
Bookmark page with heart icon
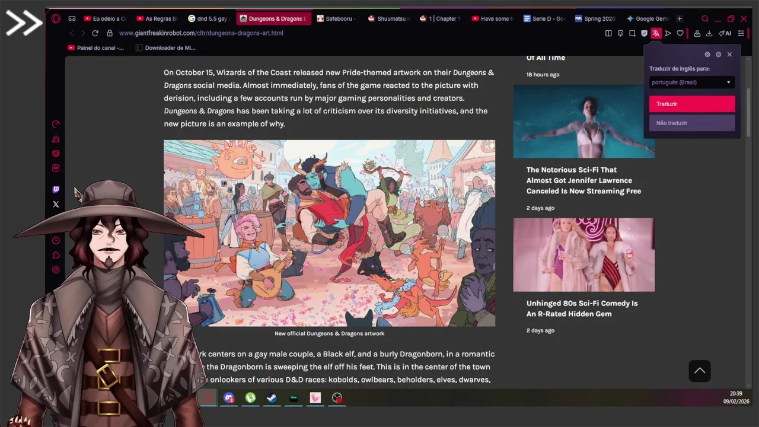point(680,33)
